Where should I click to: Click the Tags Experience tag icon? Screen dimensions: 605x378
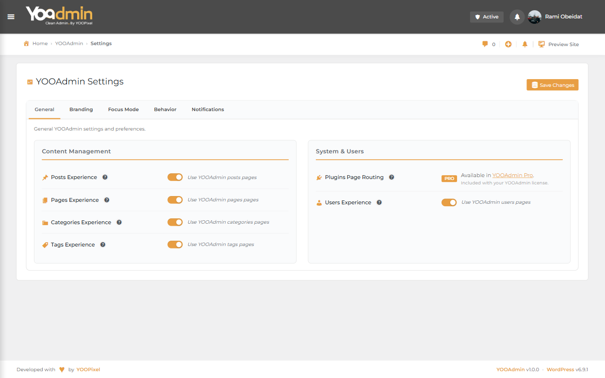click(x=45, y=245)
